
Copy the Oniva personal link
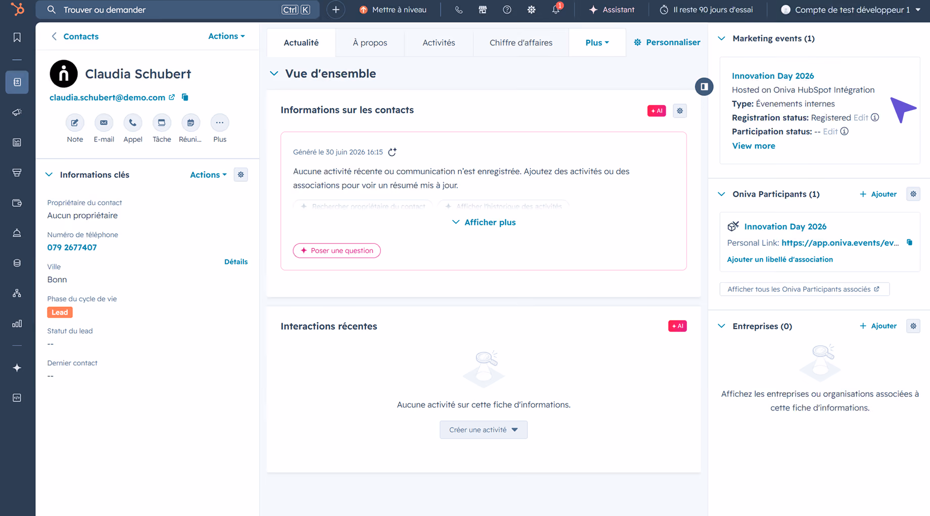(x=910, y=243)
